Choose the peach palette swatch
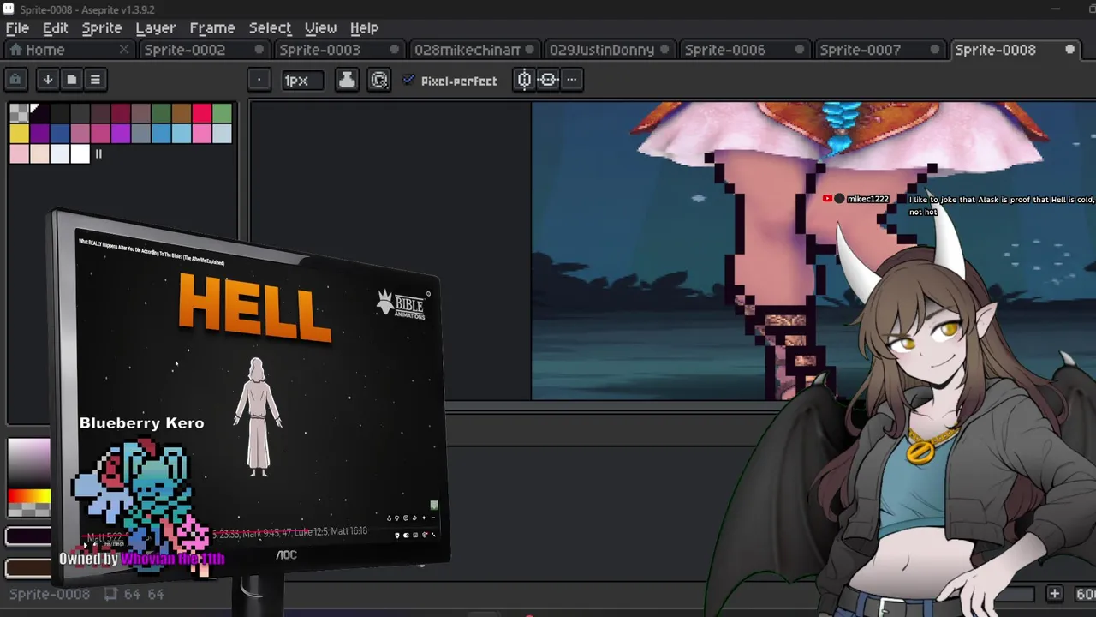Viewport: 1096px width, 617px height. pos(39,154)
